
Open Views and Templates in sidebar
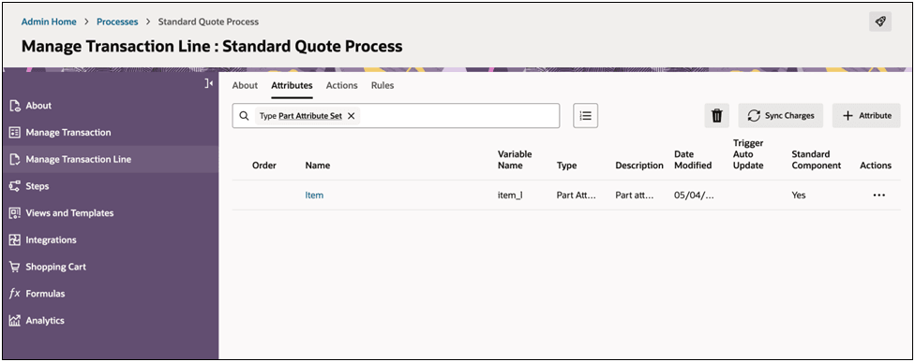pyautogui.click(x=69, y=213)
